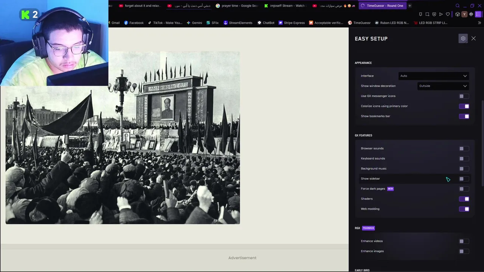Open the TikTok bookmark
The height and width of the screenshot is (272, 484).
point(165,23)
